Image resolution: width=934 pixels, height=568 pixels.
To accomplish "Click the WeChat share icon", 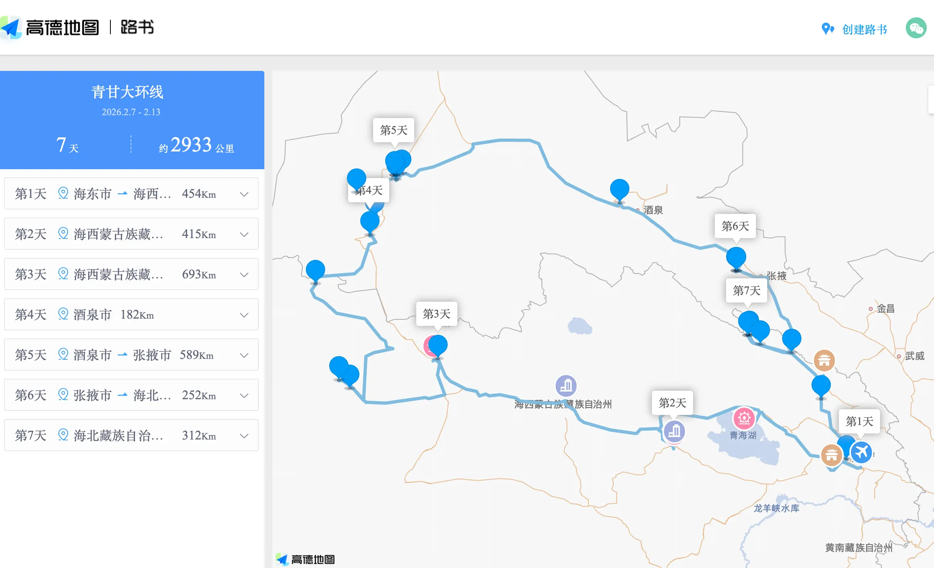I will point(916,28).
